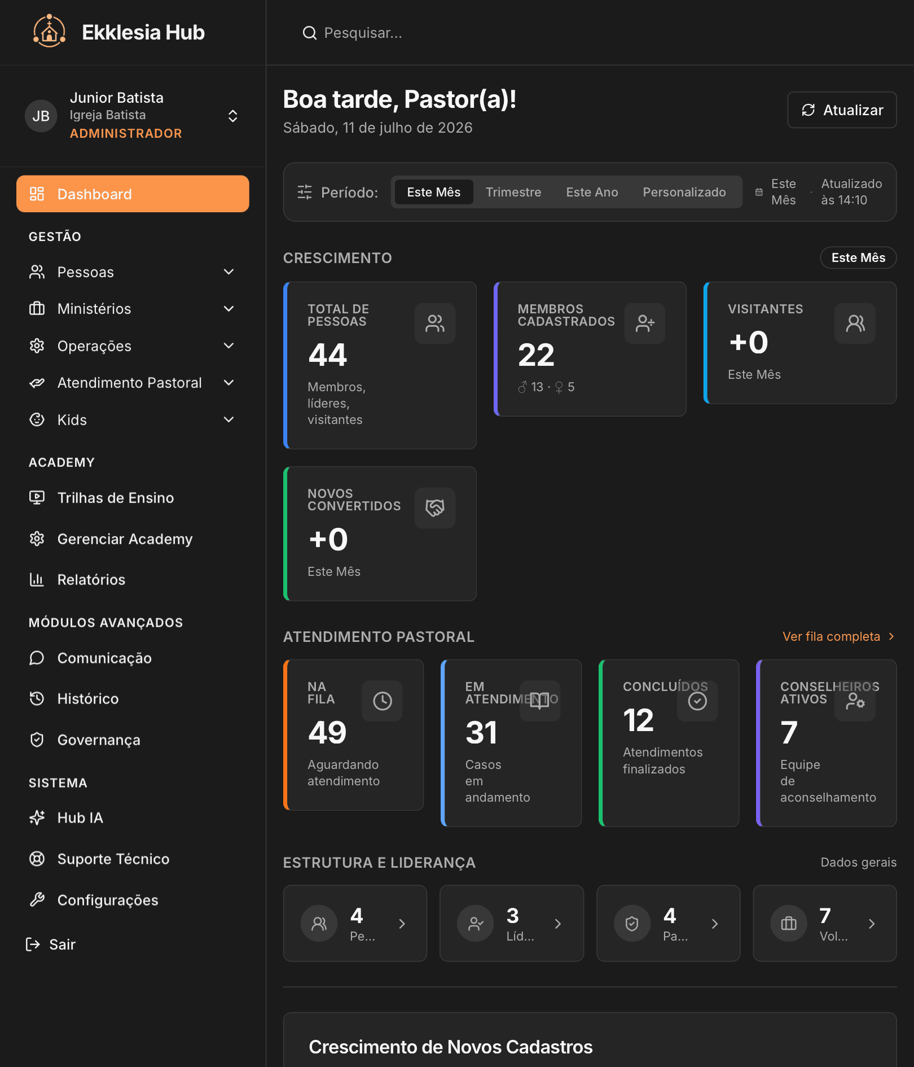Image resolution: width=914 pixels, height=1067 pixels.
Task: Open Trilhas de Ensino menu item
Action: [133, 497]
